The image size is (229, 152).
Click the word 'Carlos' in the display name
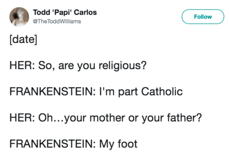coord(86,12)
